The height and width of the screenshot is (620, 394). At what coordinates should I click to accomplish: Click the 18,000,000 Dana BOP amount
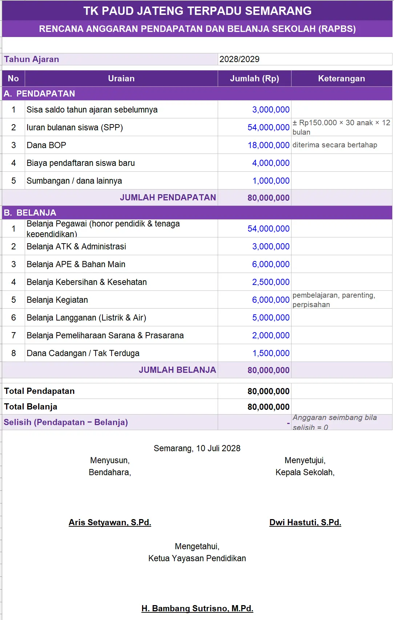(254, 145)
